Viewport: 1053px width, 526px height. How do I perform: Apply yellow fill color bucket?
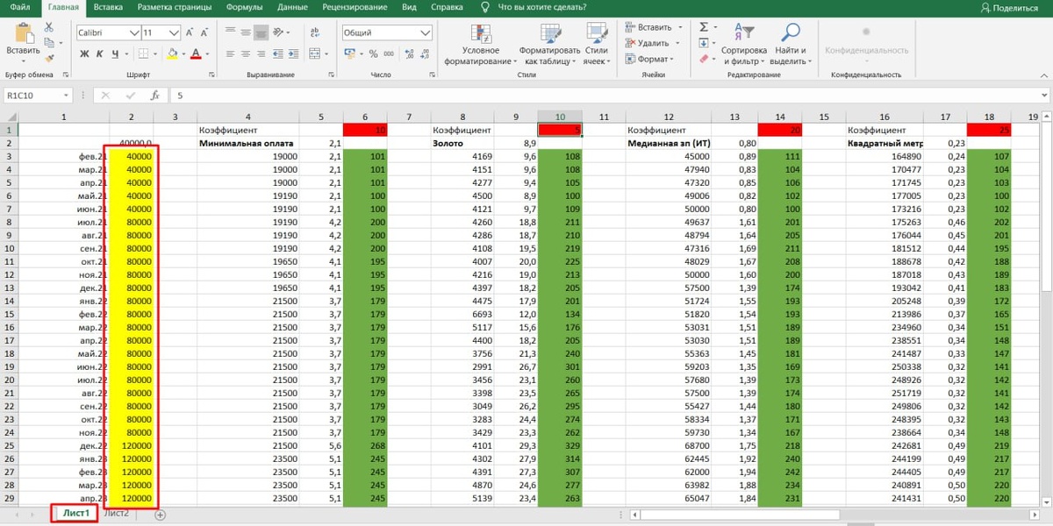(172, 54)
